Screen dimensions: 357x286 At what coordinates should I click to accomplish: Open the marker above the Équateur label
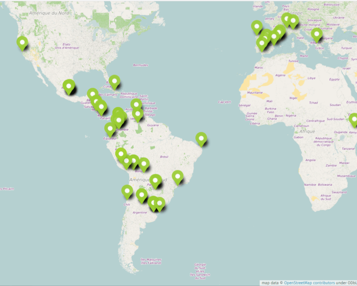pos(110,129)
